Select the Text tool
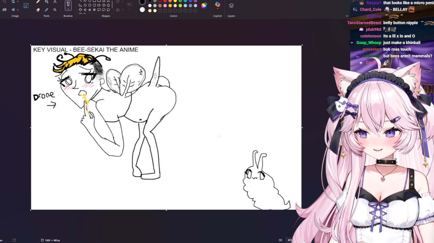The width and height of the screenshot is (434, 243). coord(55,2)
